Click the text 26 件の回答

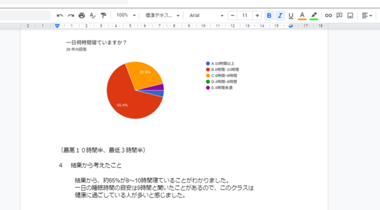coord(76,49)
